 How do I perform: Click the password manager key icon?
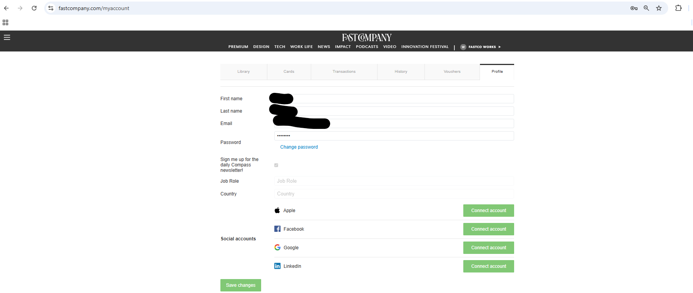[x=634, y=8]
